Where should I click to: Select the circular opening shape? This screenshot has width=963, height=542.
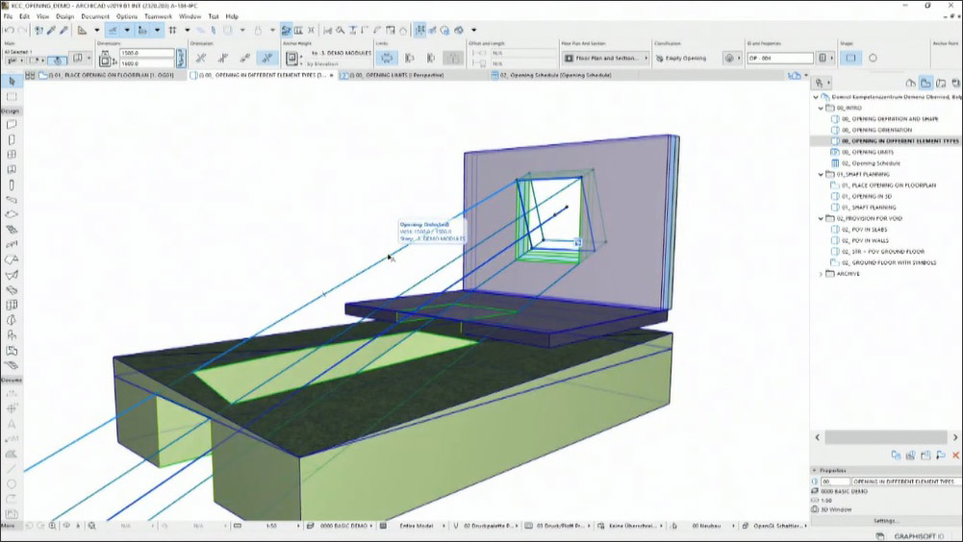pos(873,59)
